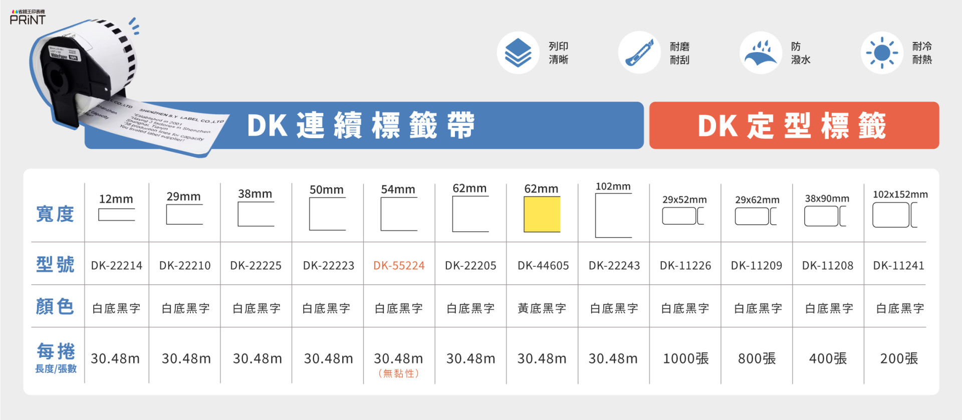Click the 耐冷耐熱 feature label
962x420 pixels.
click(x=922, y=53)
